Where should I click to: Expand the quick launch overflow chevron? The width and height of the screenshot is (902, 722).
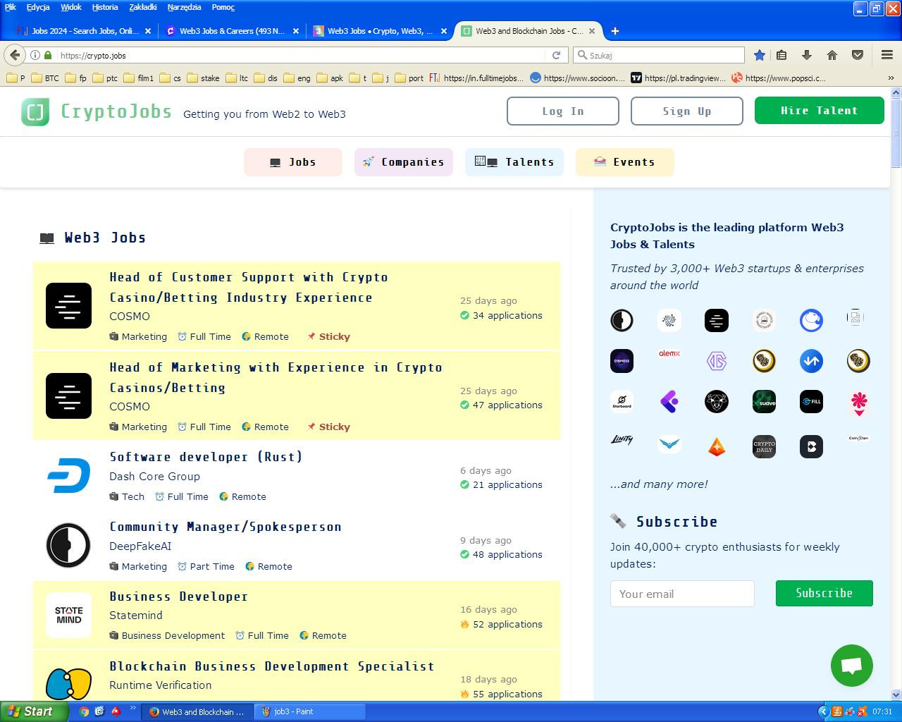click(132, 709)
